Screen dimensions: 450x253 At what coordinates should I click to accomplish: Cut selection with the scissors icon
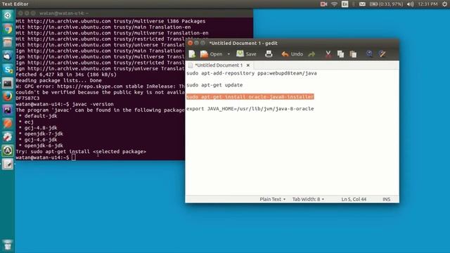coord(328,54)
